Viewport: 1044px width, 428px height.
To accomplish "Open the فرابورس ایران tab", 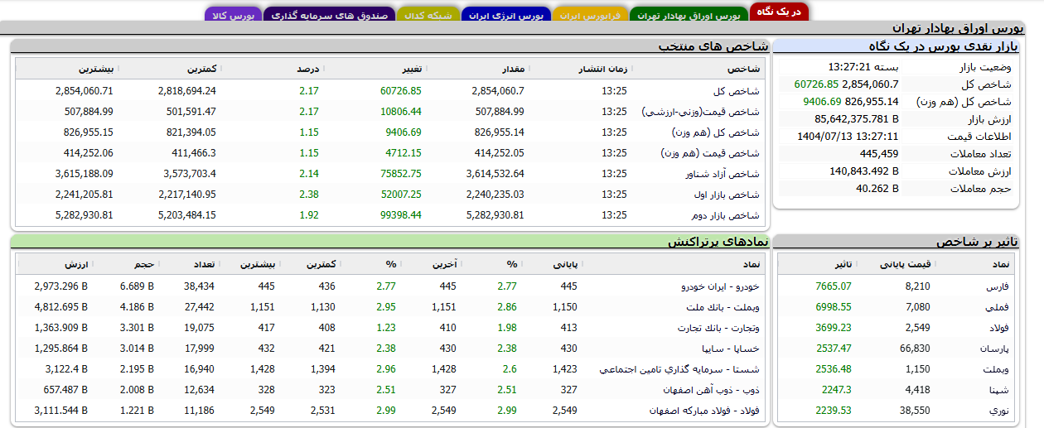I will coord(591,16).
